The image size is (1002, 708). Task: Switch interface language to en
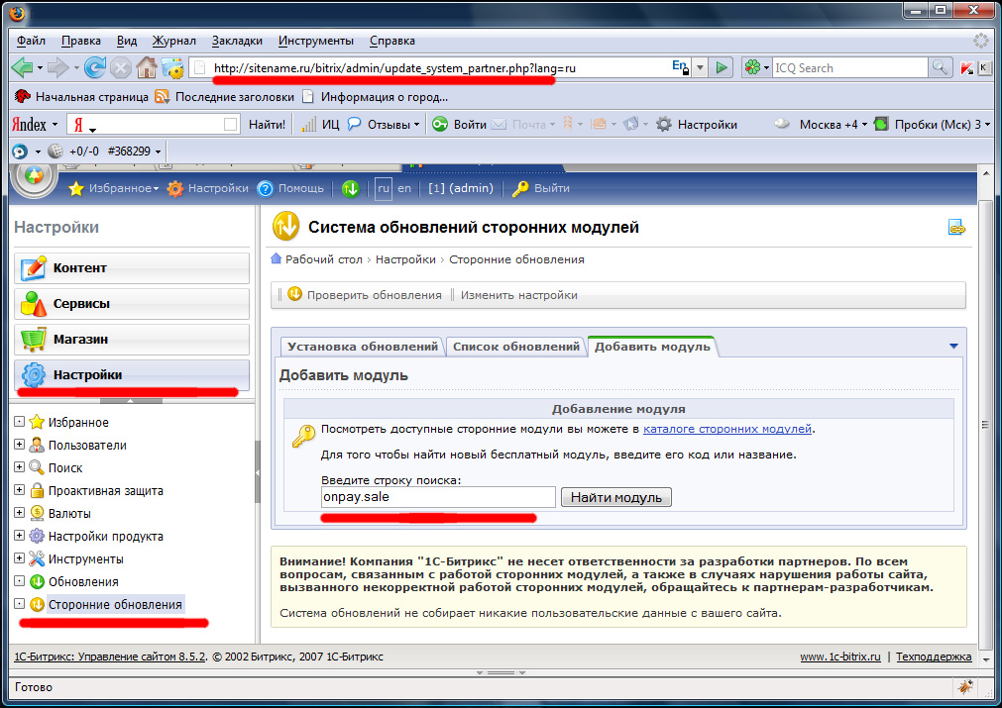point(404,188)
